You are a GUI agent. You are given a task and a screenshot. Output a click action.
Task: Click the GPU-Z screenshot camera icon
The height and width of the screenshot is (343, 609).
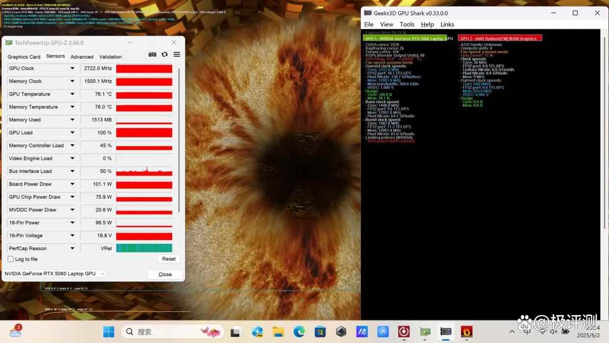[152, 54]
